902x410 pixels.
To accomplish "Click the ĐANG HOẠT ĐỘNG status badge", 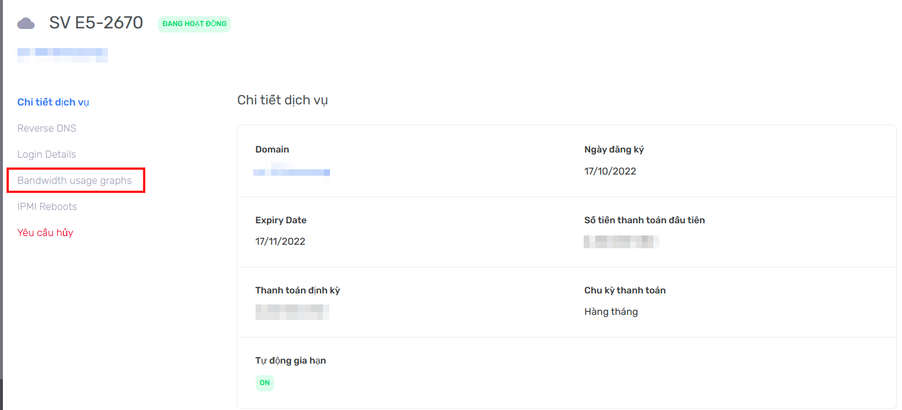I will [194, 24].
